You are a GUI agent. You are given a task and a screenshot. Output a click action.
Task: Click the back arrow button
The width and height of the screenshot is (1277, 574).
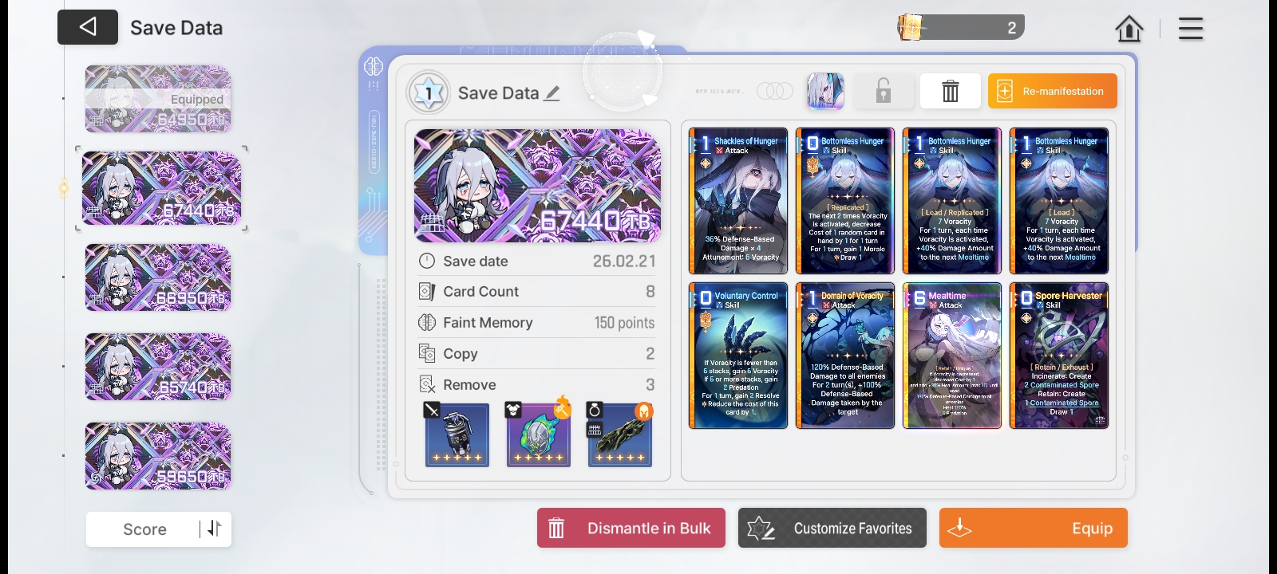[x=88, y=27]
